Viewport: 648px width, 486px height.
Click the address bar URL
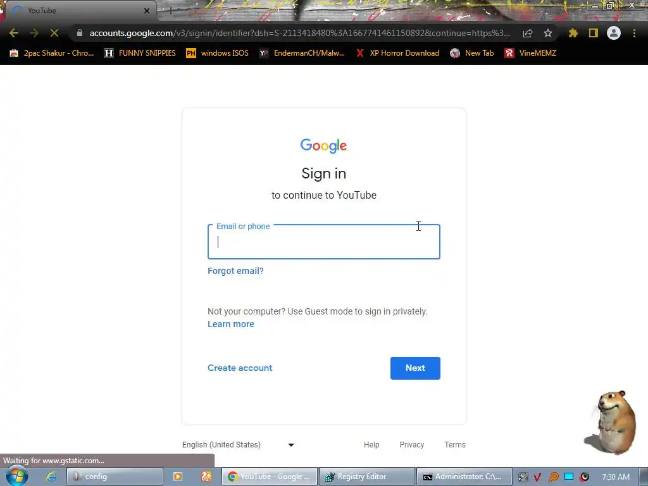point(299,33)
